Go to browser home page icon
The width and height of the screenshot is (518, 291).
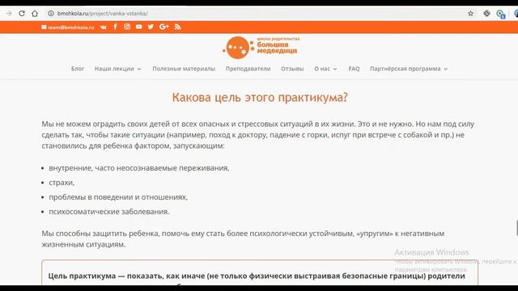tap(35, 14)
